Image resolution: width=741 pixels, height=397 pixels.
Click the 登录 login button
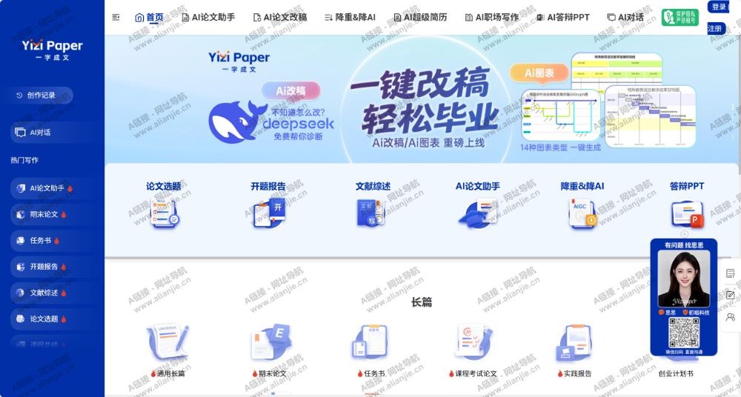point(719,7)
